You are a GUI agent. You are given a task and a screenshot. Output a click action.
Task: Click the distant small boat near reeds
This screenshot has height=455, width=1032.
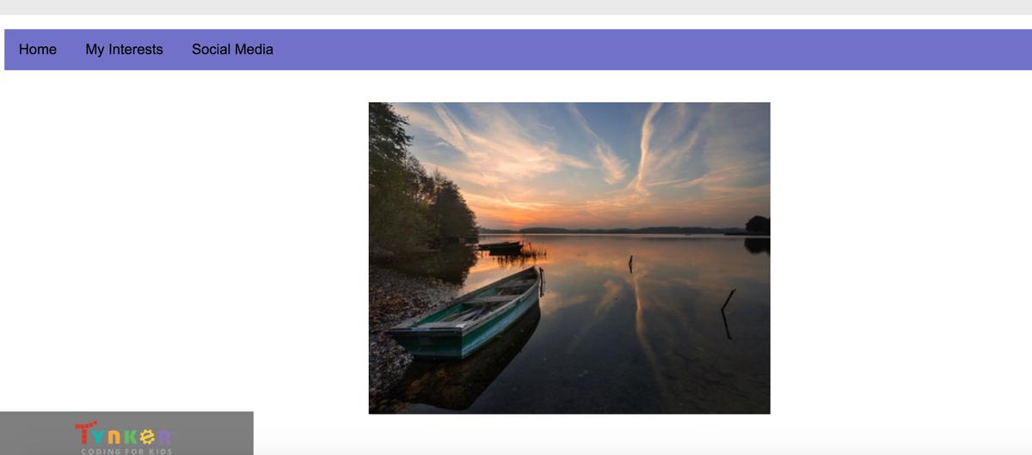coord(501,246)
